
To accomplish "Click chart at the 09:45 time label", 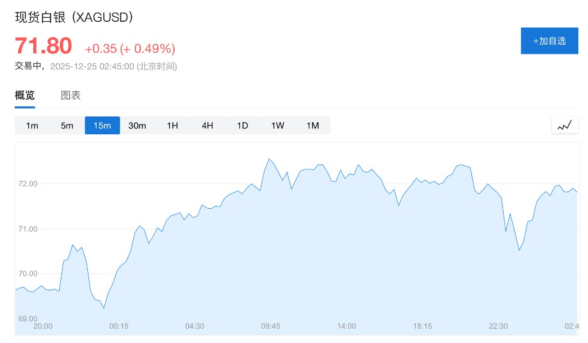I will (x=270, y=326).
